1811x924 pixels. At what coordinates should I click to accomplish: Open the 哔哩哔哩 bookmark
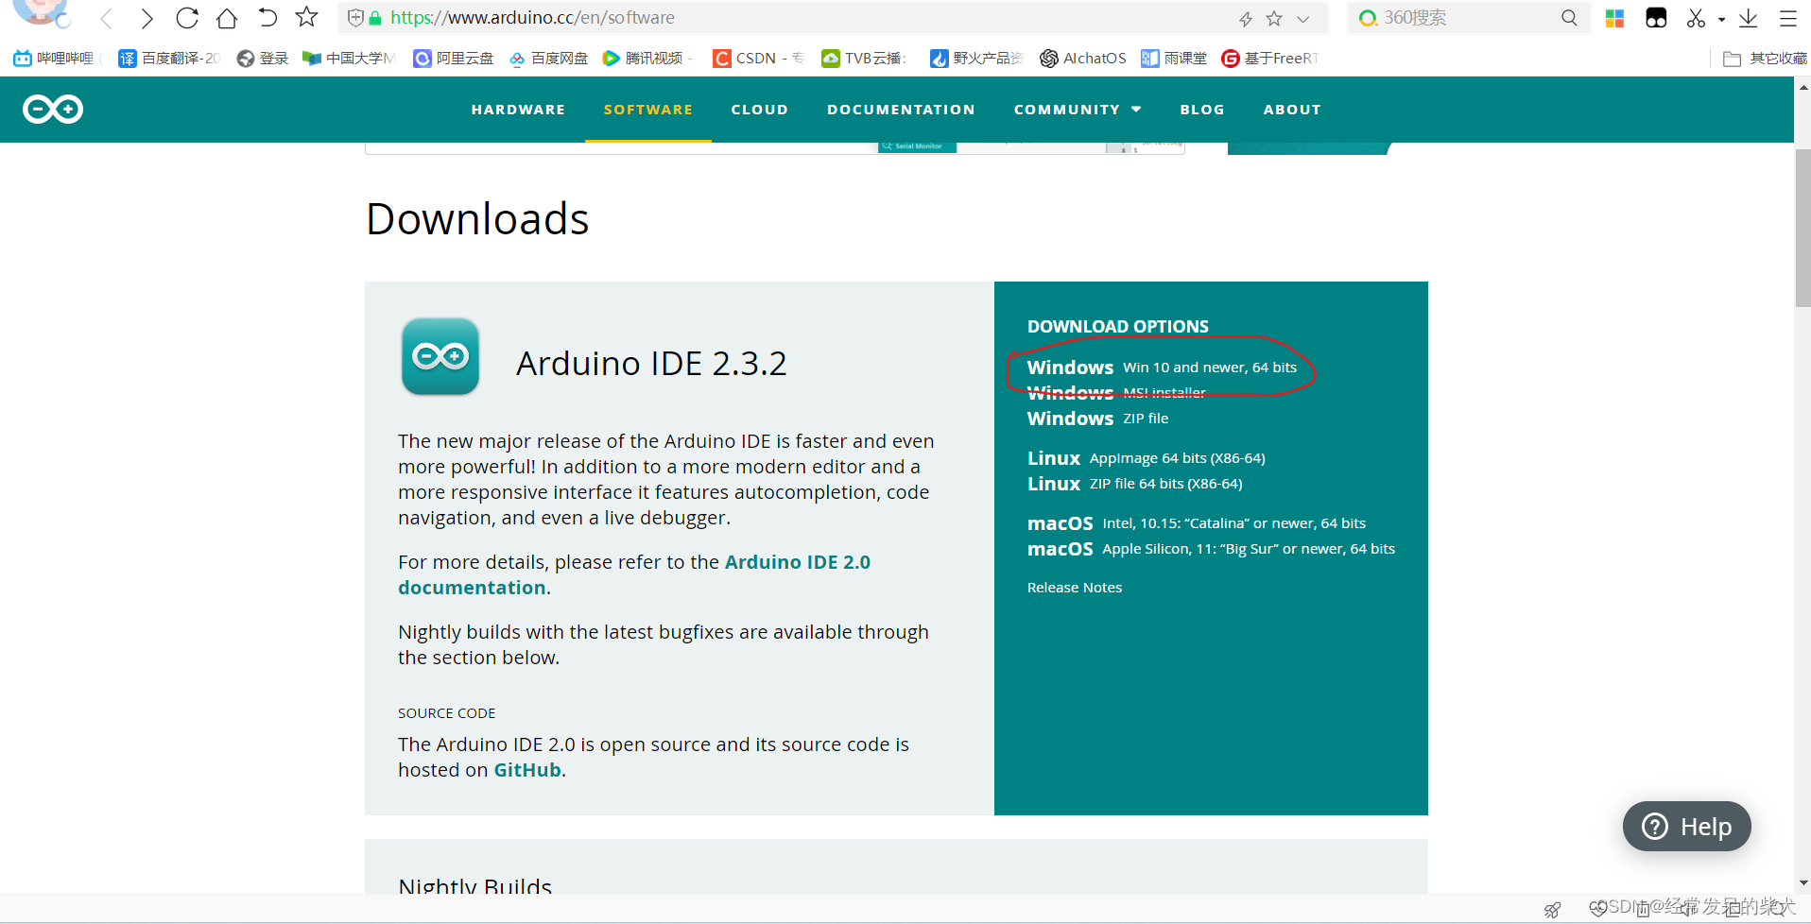[x=55, y=59]
